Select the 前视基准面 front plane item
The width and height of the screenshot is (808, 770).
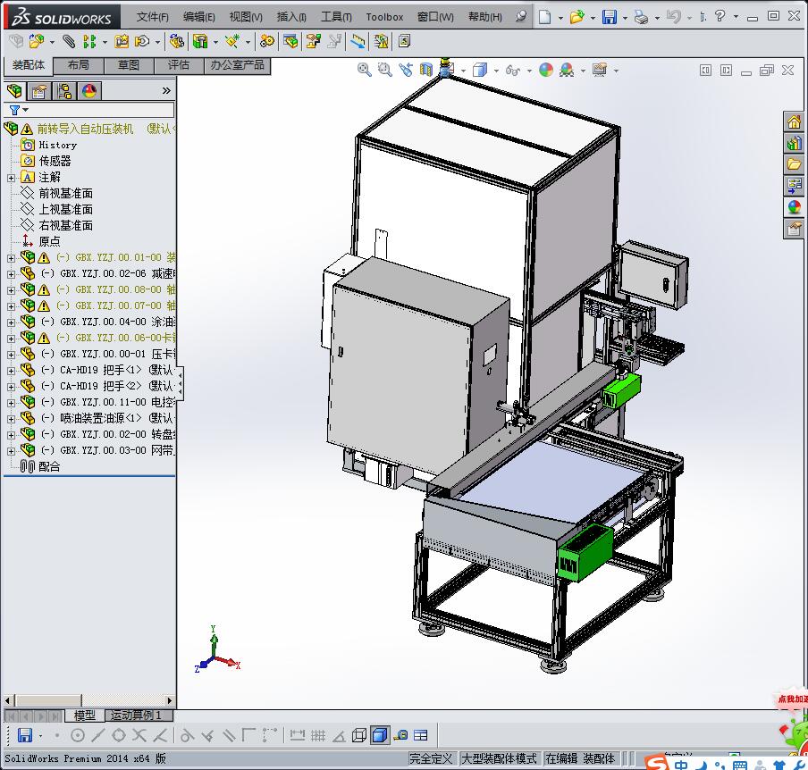point(65,193)
